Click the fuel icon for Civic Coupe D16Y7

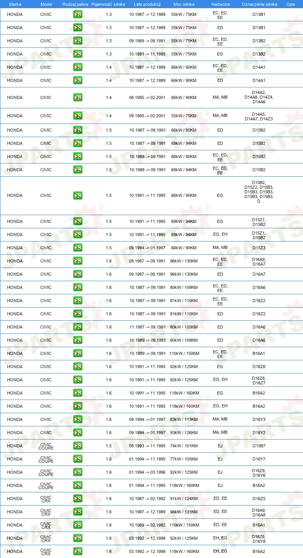click(x=78, y=459)
